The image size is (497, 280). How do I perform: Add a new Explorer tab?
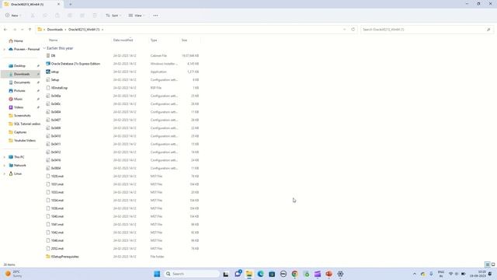71,5
